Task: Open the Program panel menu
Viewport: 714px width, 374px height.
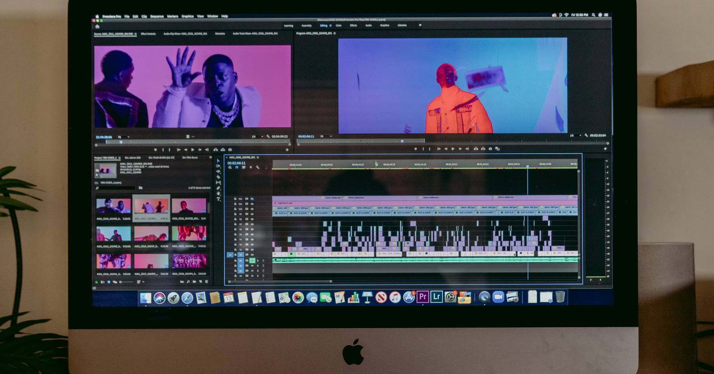Action: pos(335,33)
